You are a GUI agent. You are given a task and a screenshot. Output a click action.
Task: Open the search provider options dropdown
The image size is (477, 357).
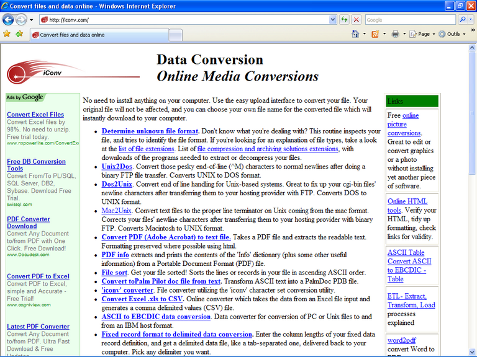click(471, 20)
